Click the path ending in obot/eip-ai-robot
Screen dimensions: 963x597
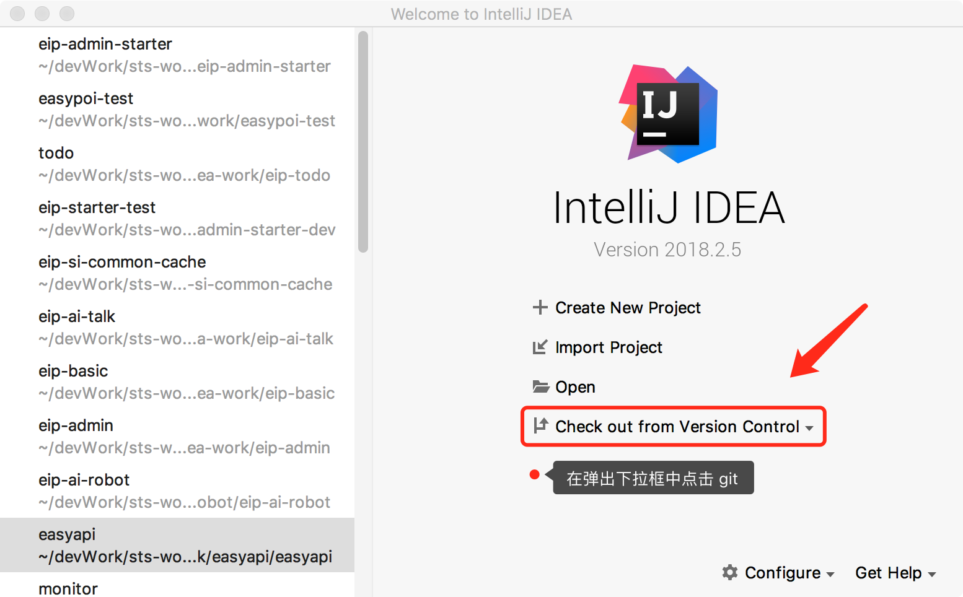click(184, 502)
